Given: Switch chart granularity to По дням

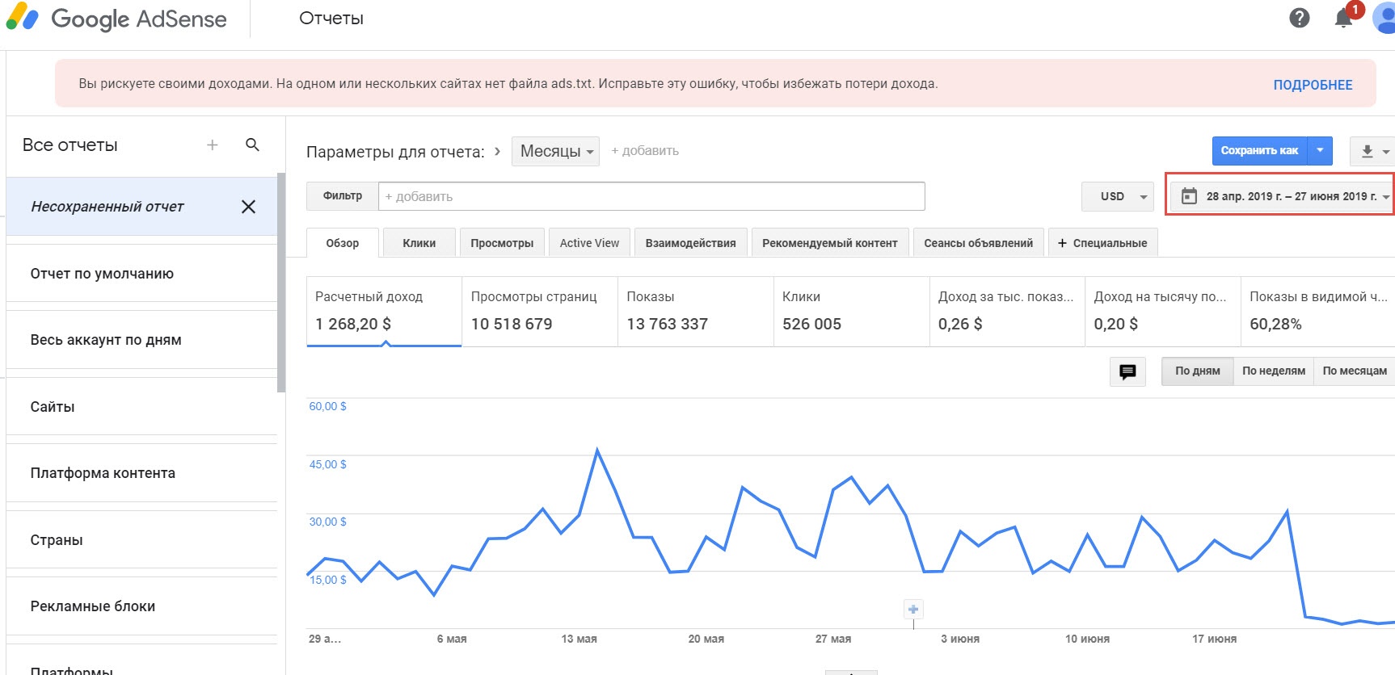Looking at the screenshot, I should tap(1197, 371).
